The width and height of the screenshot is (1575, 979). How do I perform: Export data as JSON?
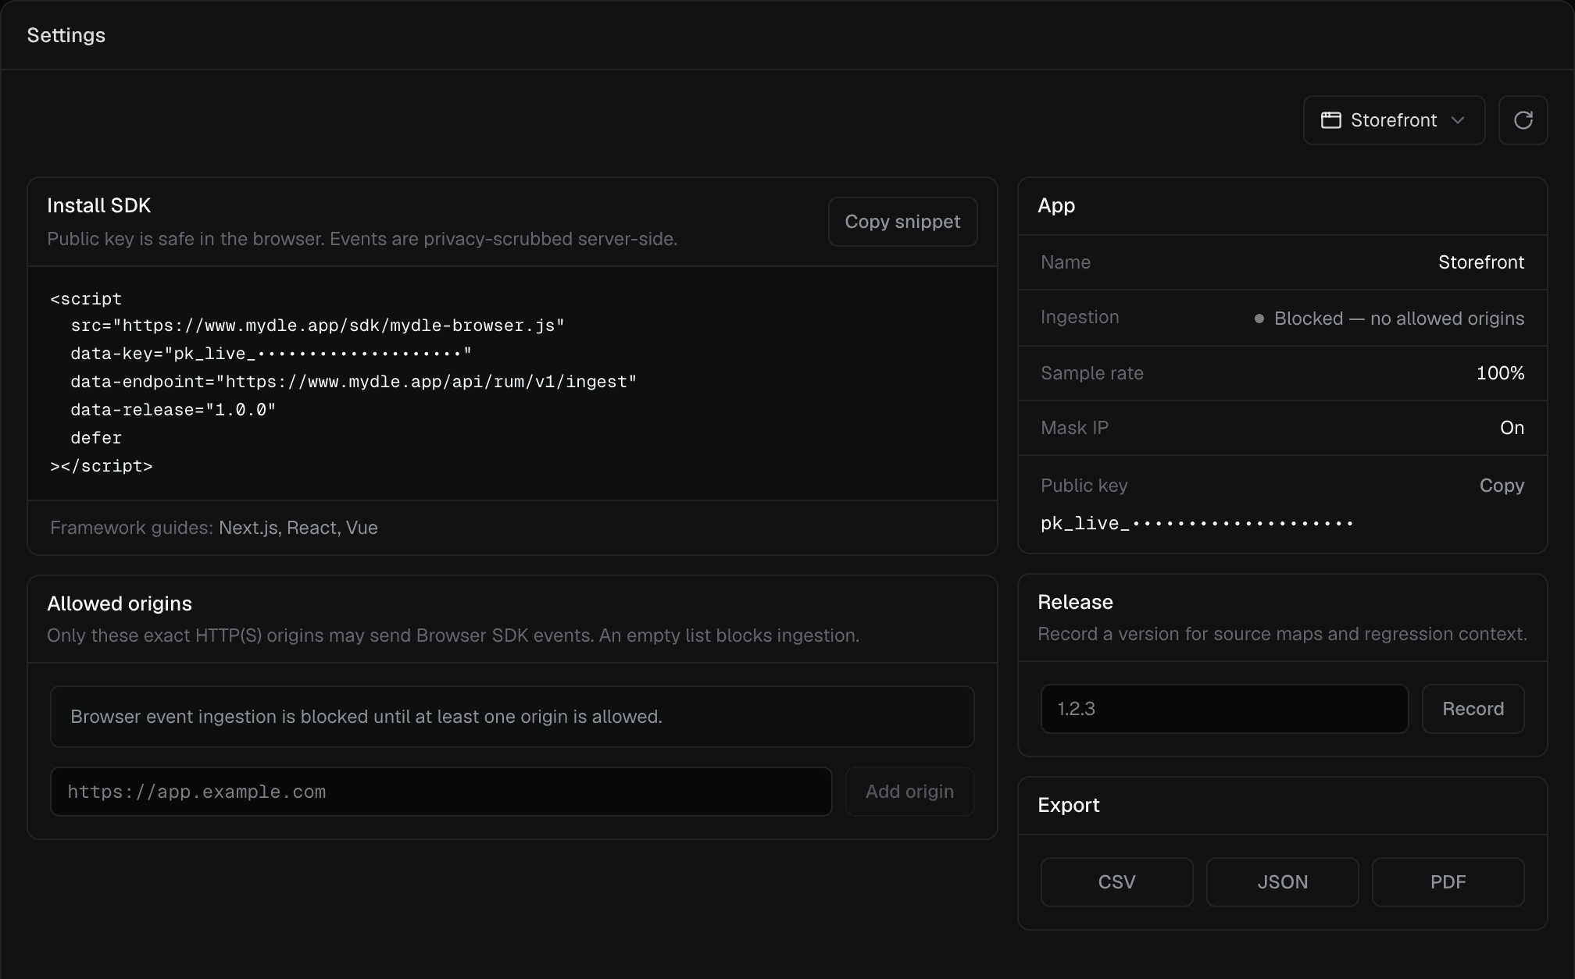tap(1282, 882)
